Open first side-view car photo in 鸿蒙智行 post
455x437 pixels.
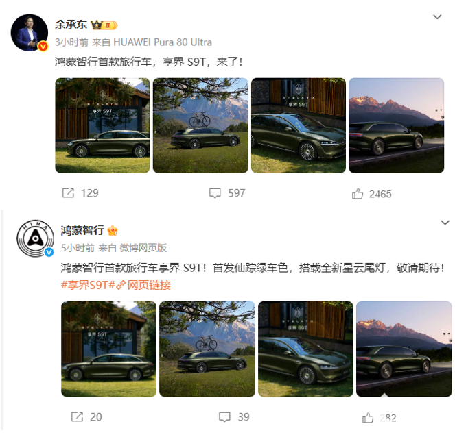pyautogui.click(x=109, y=349)
